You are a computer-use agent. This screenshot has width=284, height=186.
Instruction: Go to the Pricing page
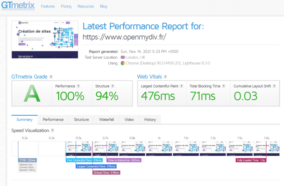click(66, 7)
